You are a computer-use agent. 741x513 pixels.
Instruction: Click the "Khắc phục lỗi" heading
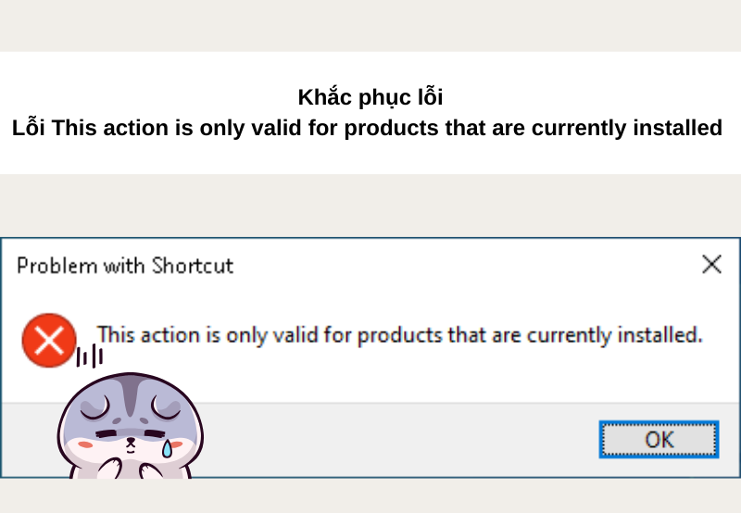[x=370, y=96]
